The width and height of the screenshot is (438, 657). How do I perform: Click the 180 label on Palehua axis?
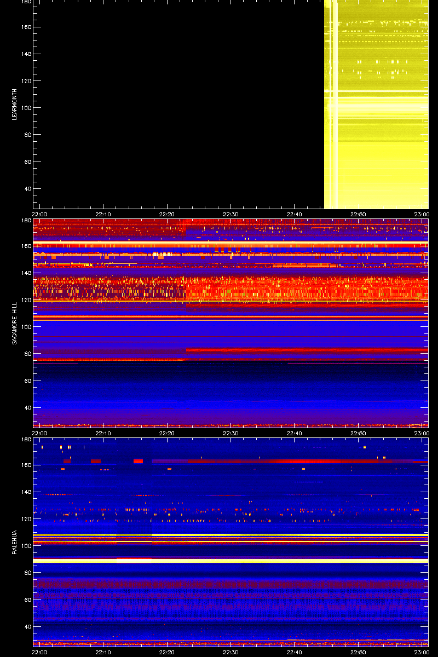(x=26, y=440)
